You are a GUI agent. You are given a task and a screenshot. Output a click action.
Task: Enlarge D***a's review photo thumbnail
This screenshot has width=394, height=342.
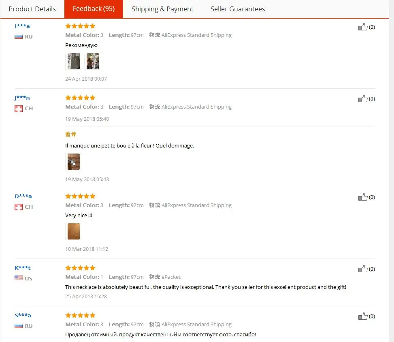tap(74, 231)
